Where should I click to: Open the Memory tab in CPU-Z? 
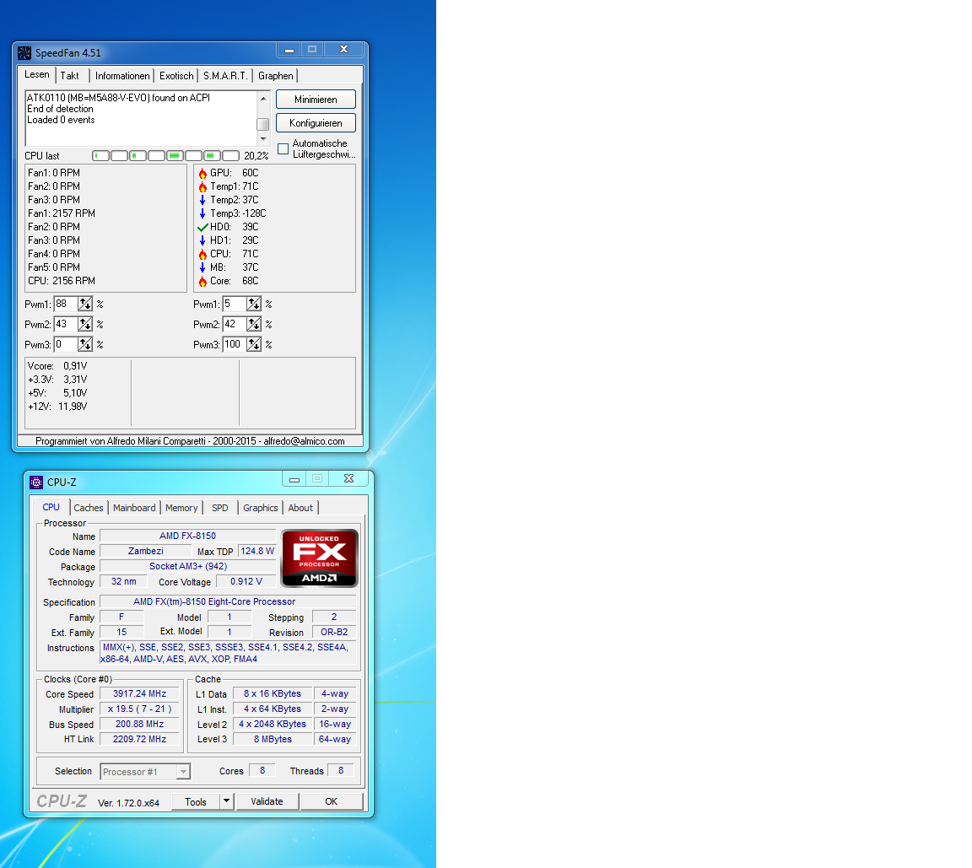pyautogui.click(x=181, y=508)
